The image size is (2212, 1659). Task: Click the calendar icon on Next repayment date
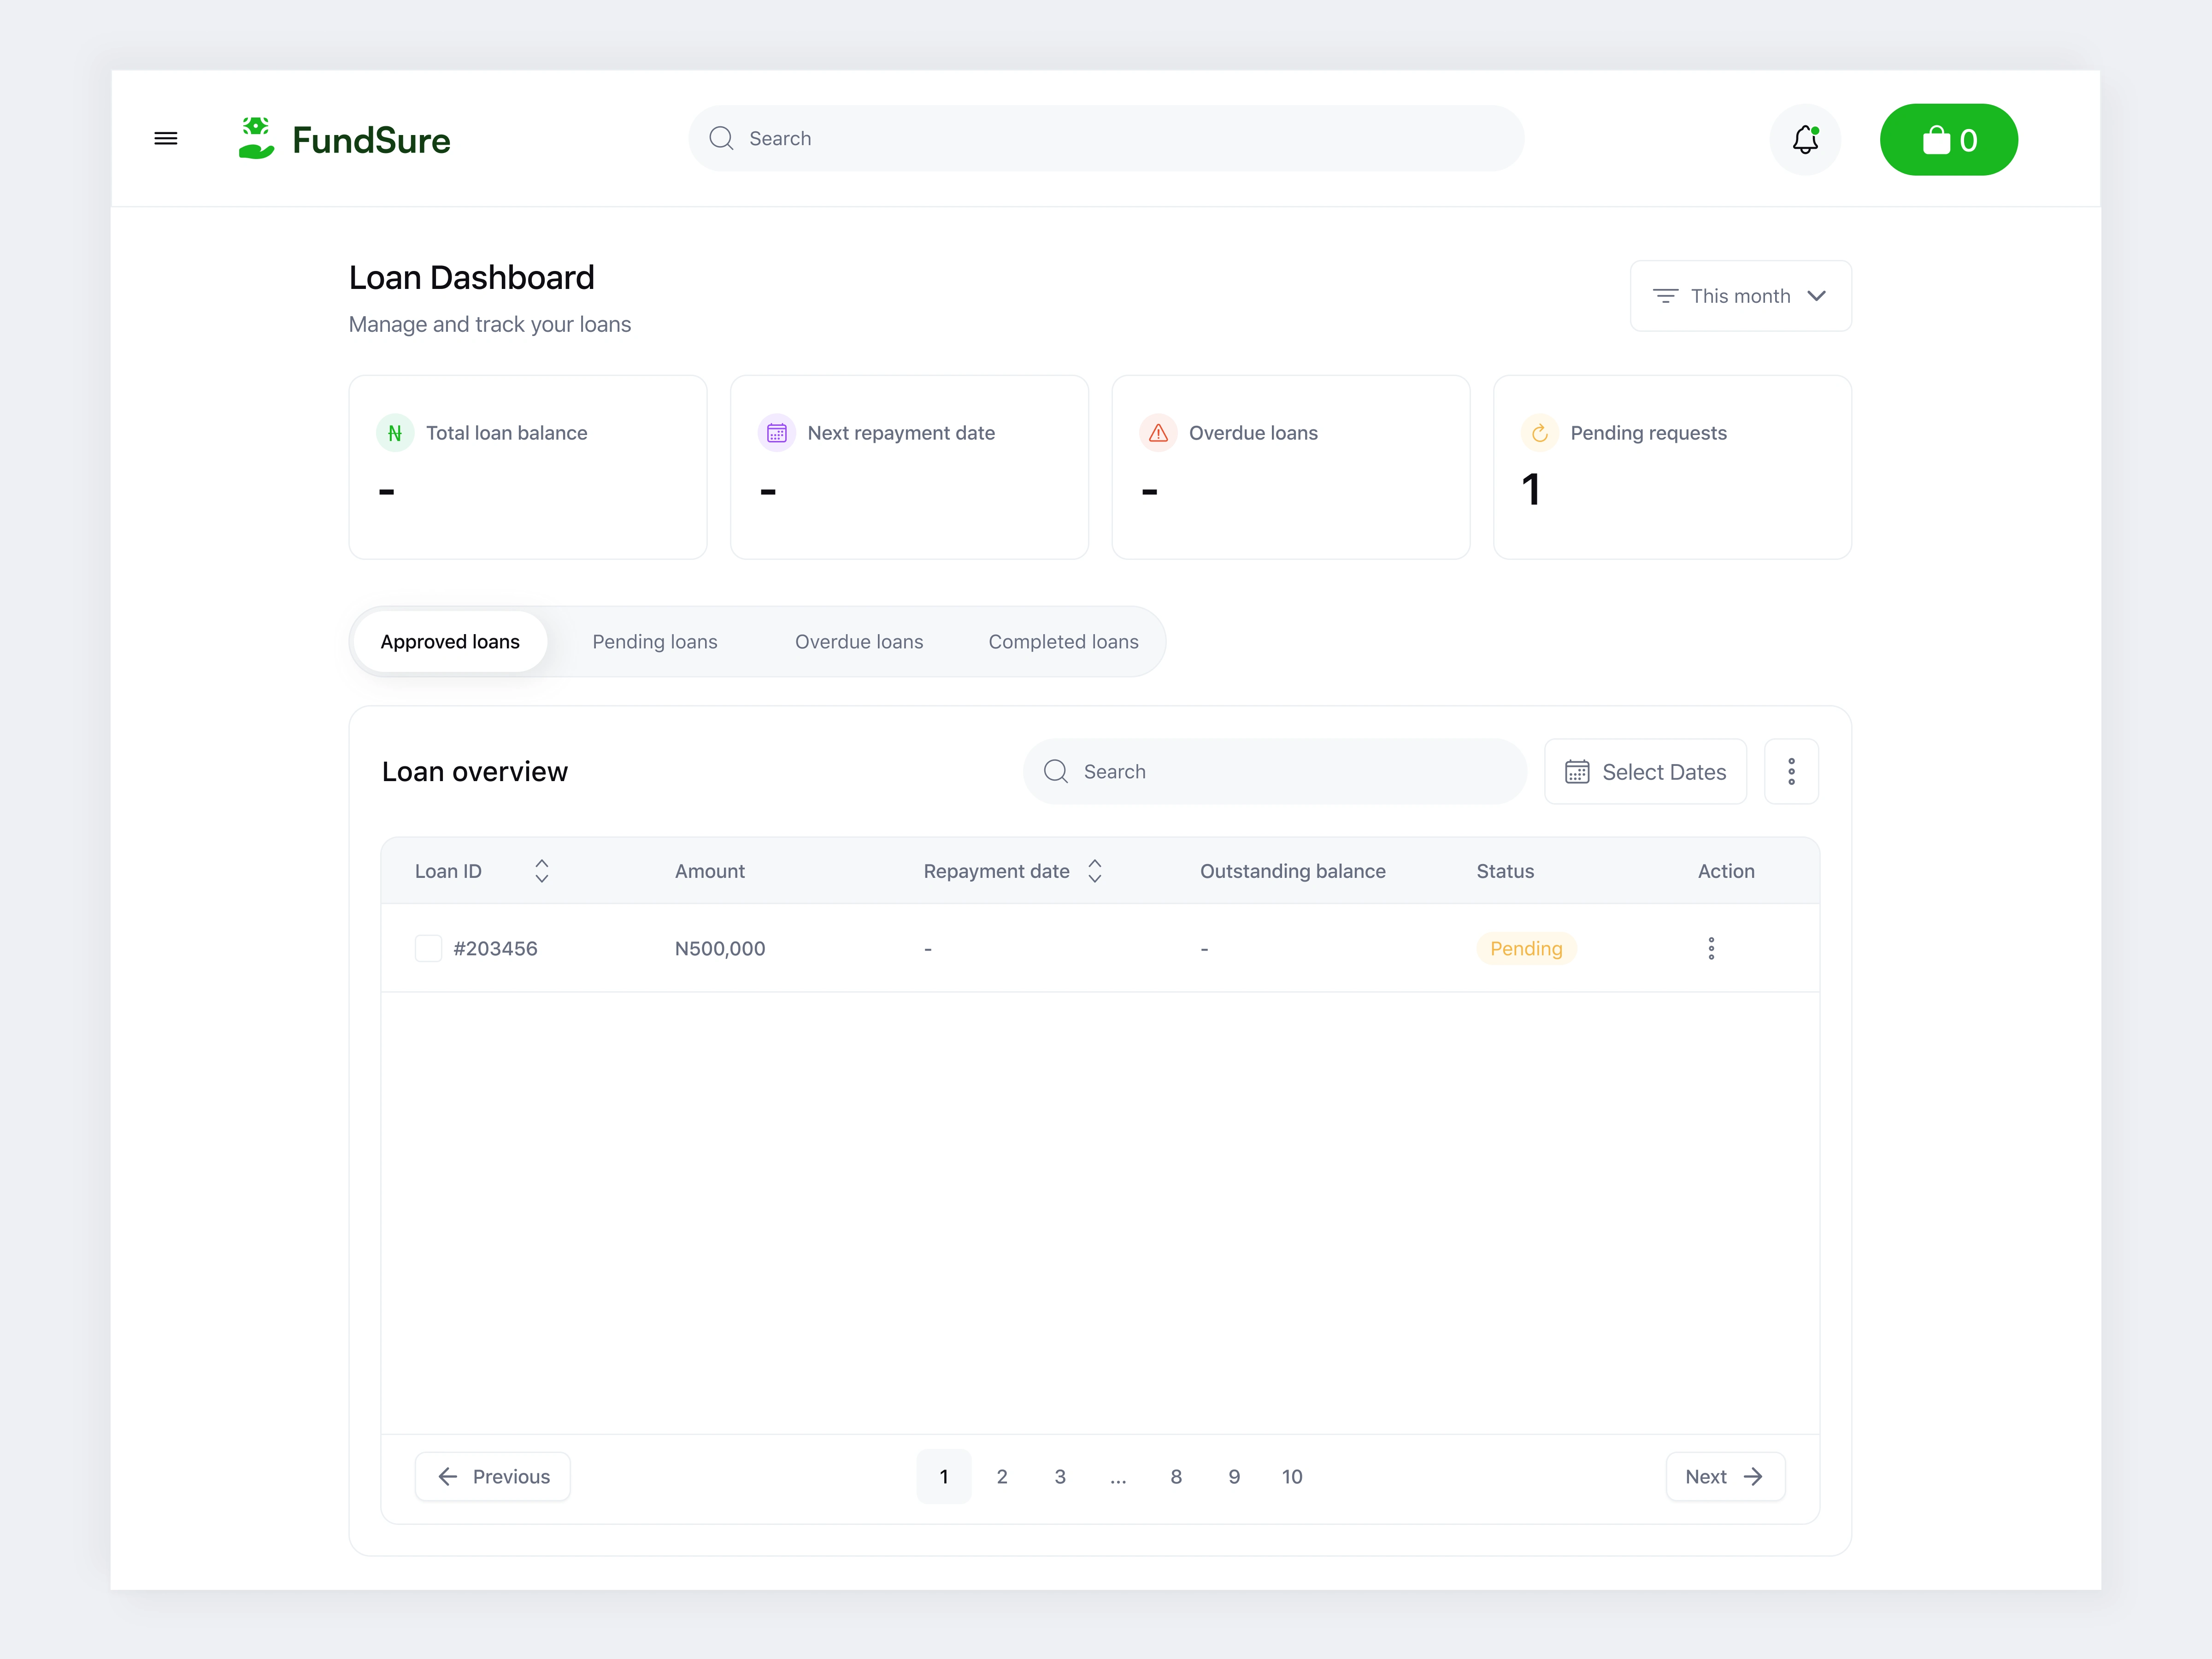coord(777,433)
